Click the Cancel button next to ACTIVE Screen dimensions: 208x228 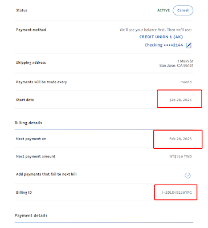(x=183, y=10)
